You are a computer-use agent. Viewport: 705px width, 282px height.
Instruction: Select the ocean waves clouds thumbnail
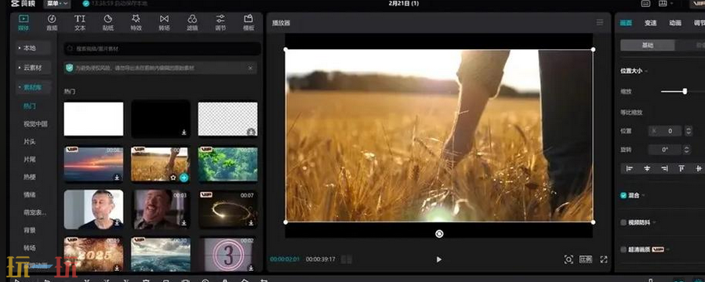click(161, 255)
